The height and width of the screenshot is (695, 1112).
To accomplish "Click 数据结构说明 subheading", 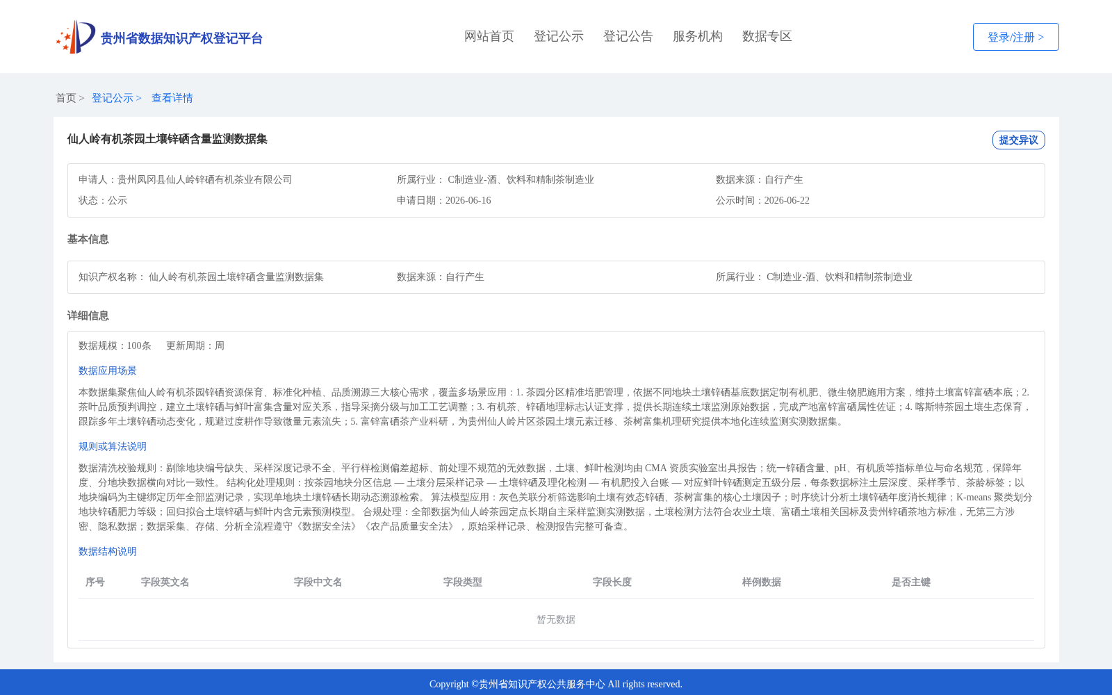I will click(108, 552).
